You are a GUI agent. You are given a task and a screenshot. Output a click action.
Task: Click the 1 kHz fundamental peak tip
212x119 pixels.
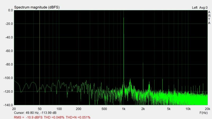coord(123,18)
